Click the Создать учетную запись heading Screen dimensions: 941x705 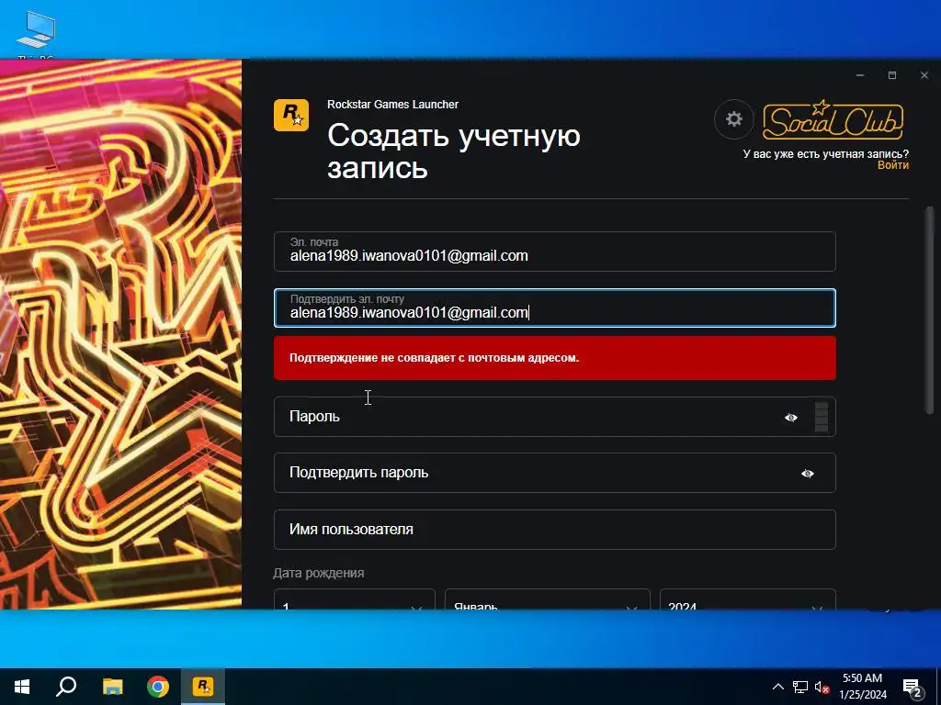click(x=454, y=151)
